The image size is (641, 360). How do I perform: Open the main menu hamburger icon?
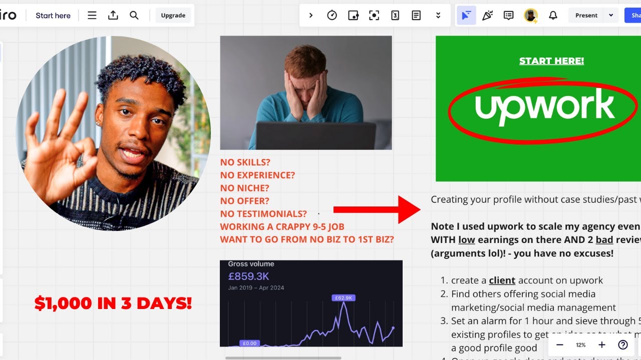[x=92, y=15]
